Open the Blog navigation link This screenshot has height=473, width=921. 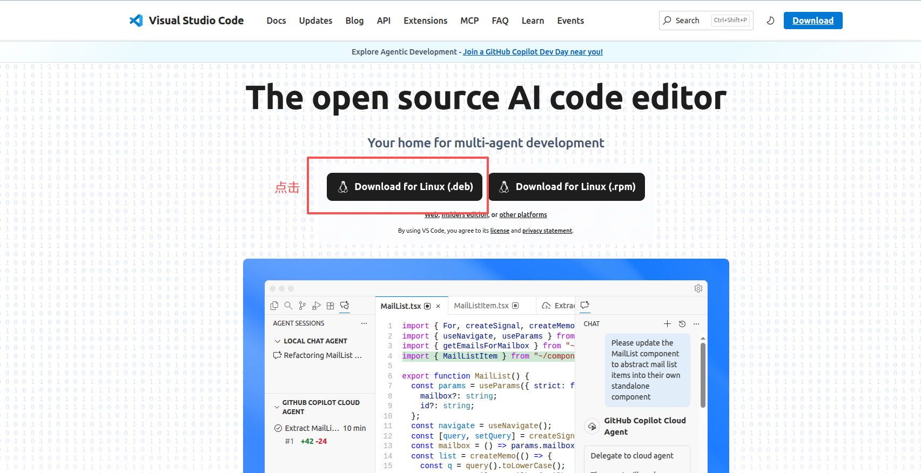354,21
